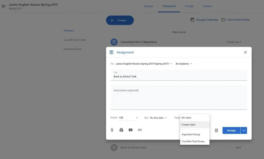The width and height of the screenshot is (264, 159).
Task: Open the All students dropdown
Action: (x=184, y=64)
